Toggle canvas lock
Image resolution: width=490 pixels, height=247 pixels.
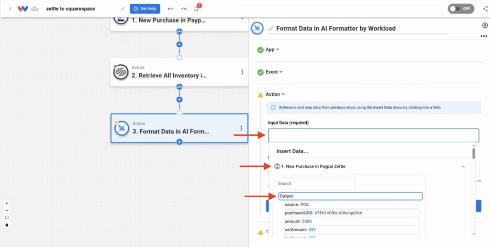tap(7, 225)
